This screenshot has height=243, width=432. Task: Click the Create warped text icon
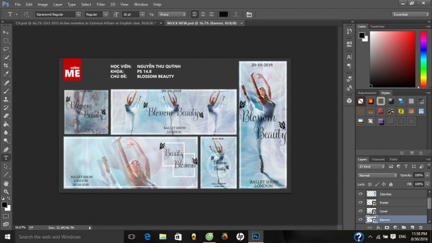[x=236, y=15]
